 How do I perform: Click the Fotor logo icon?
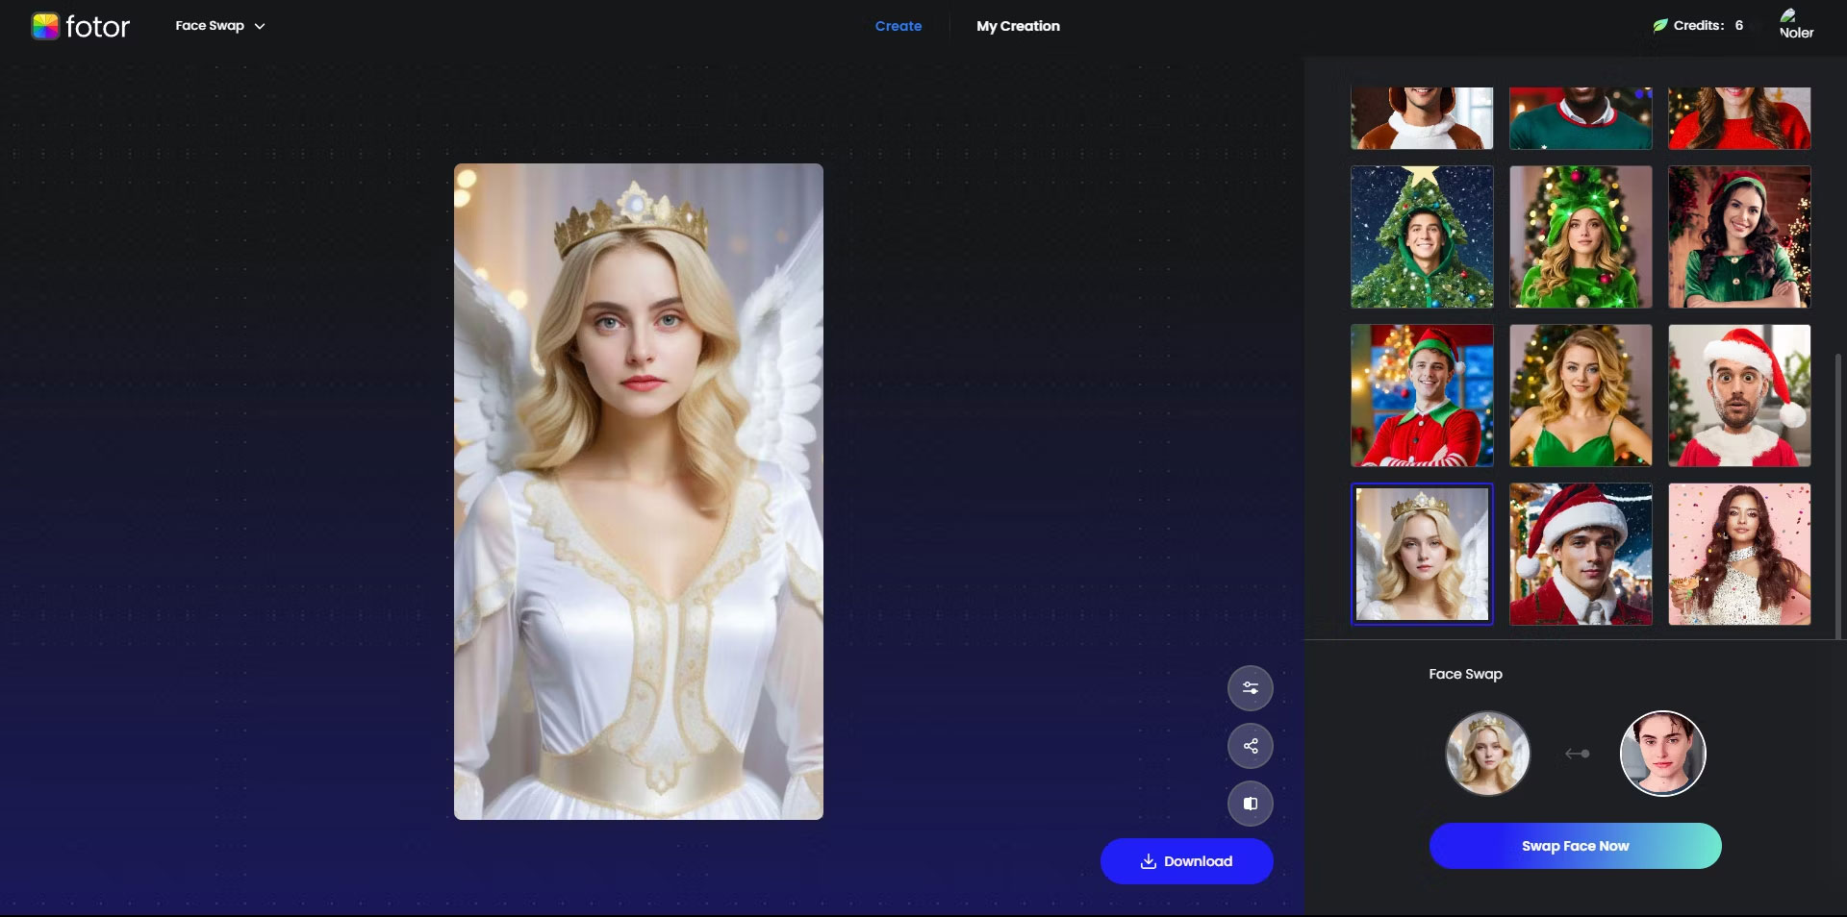tap(45, 26)
